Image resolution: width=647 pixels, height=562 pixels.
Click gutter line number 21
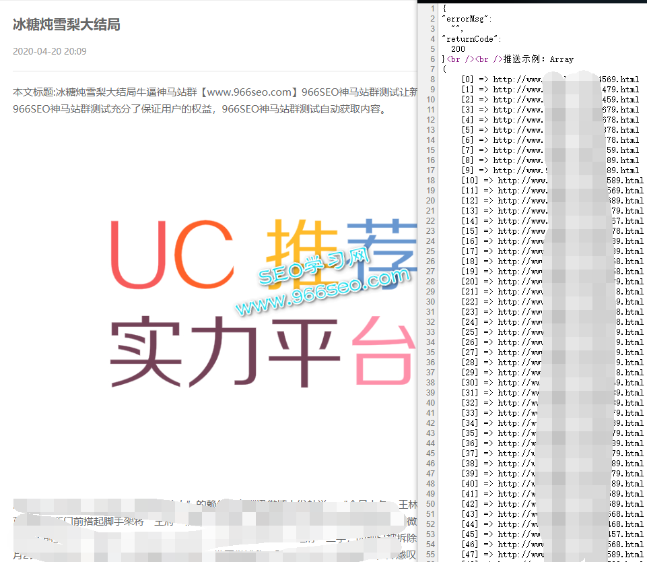tap(431, 211)
